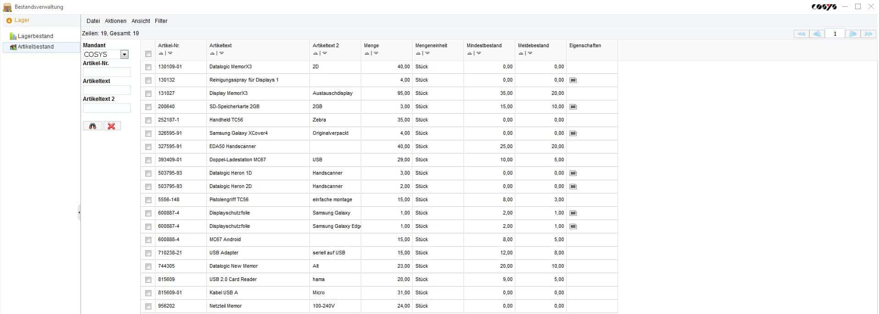Check the row for Datalogic MemorX3
Screen dimensions: 879x314
click(x=148, y=67)
